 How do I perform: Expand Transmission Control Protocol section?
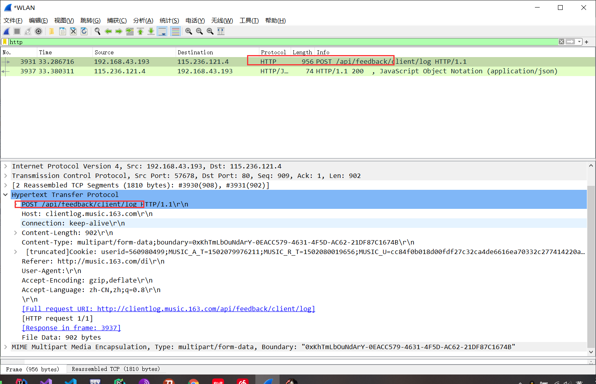(6, 176)
